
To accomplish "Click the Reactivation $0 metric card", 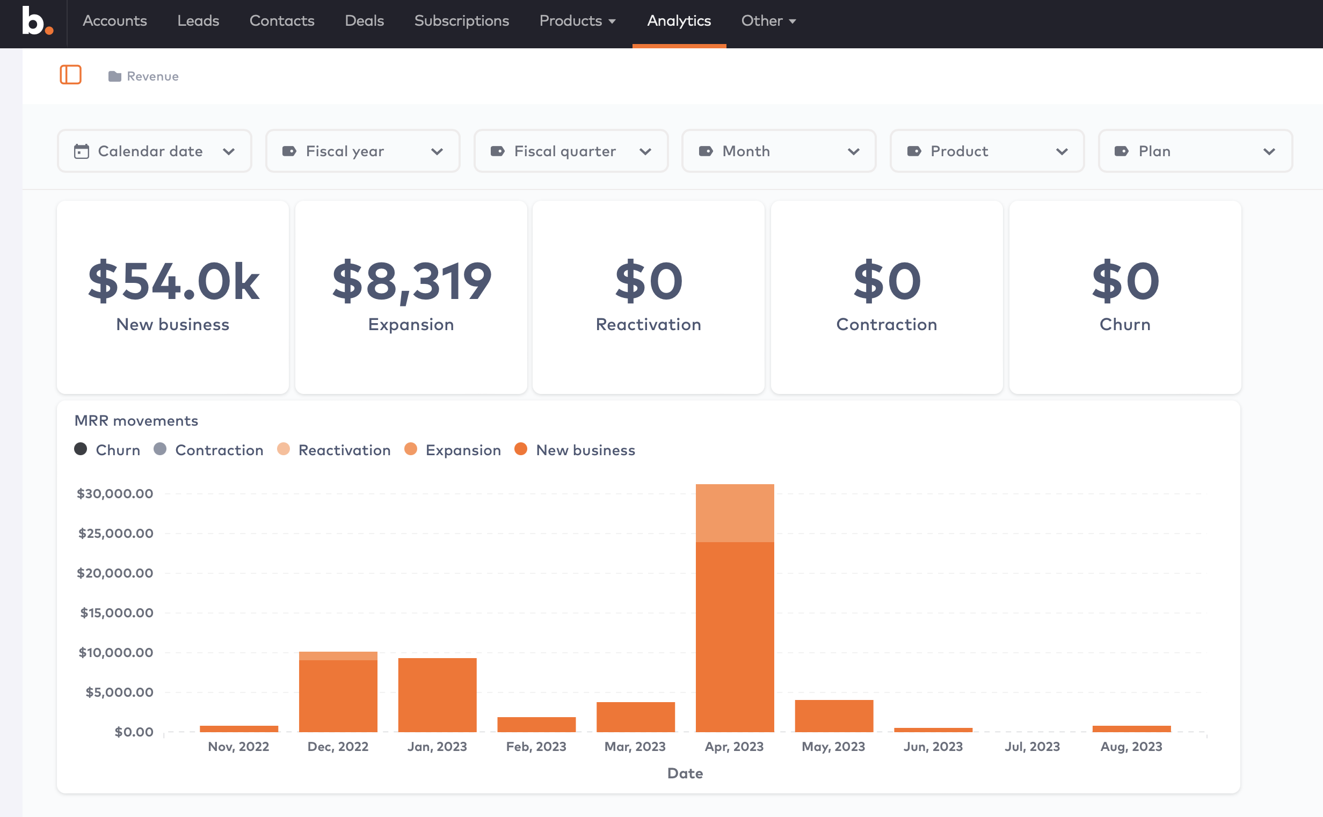I will click(x=649, y=297).
